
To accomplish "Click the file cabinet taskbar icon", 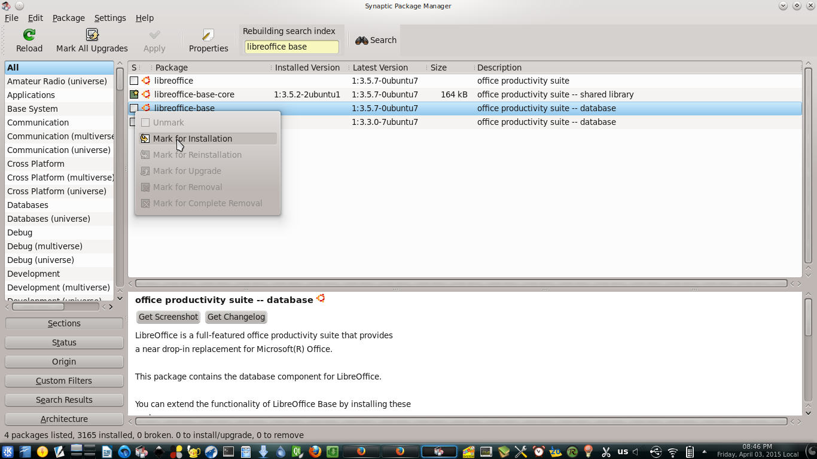I will tap(246, 452).
